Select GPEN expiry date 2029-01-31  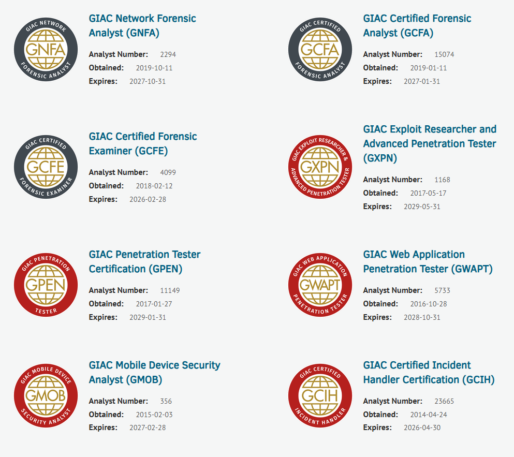(148, 317)
